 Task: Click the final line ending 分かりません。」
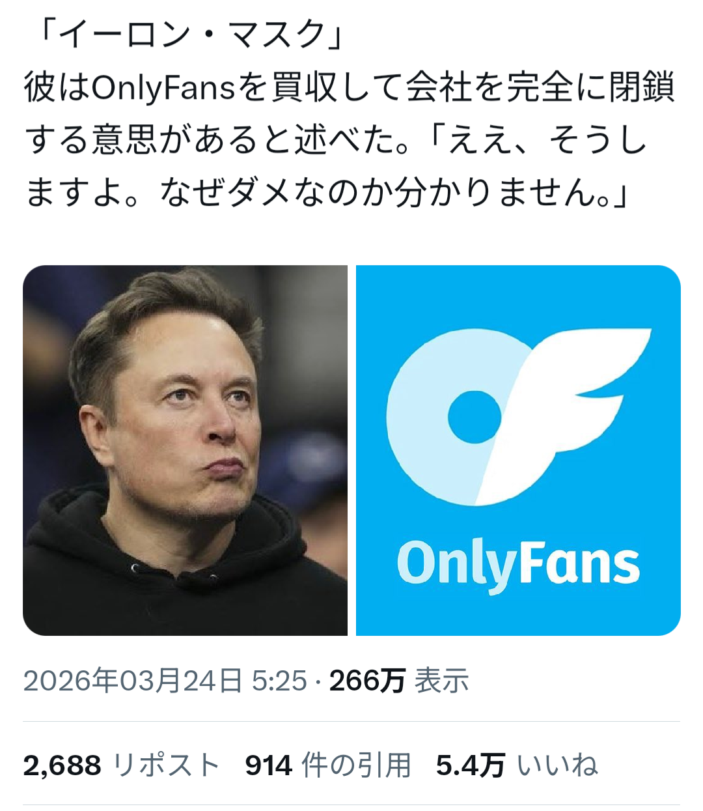tap(325, 193)
